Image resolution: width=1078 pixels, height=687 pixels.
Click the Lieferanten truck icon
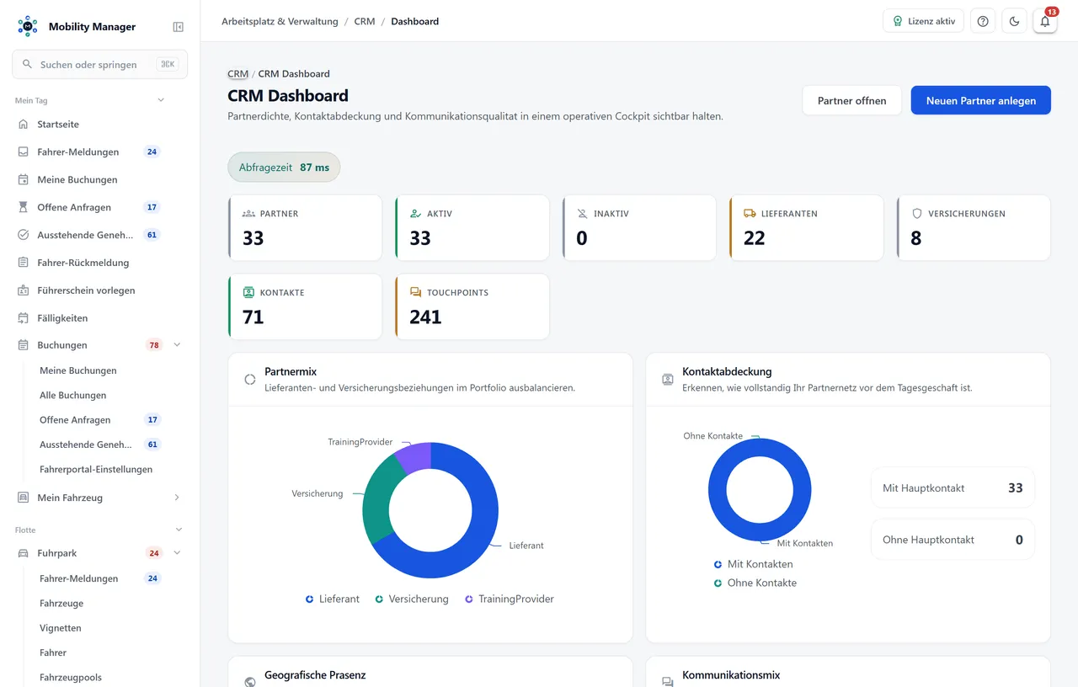point(750,214)
